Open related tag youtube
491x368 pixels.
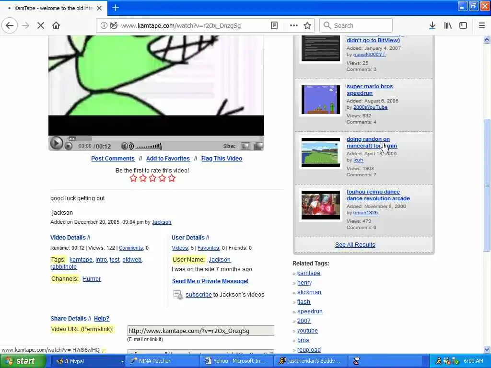[307, 331]
